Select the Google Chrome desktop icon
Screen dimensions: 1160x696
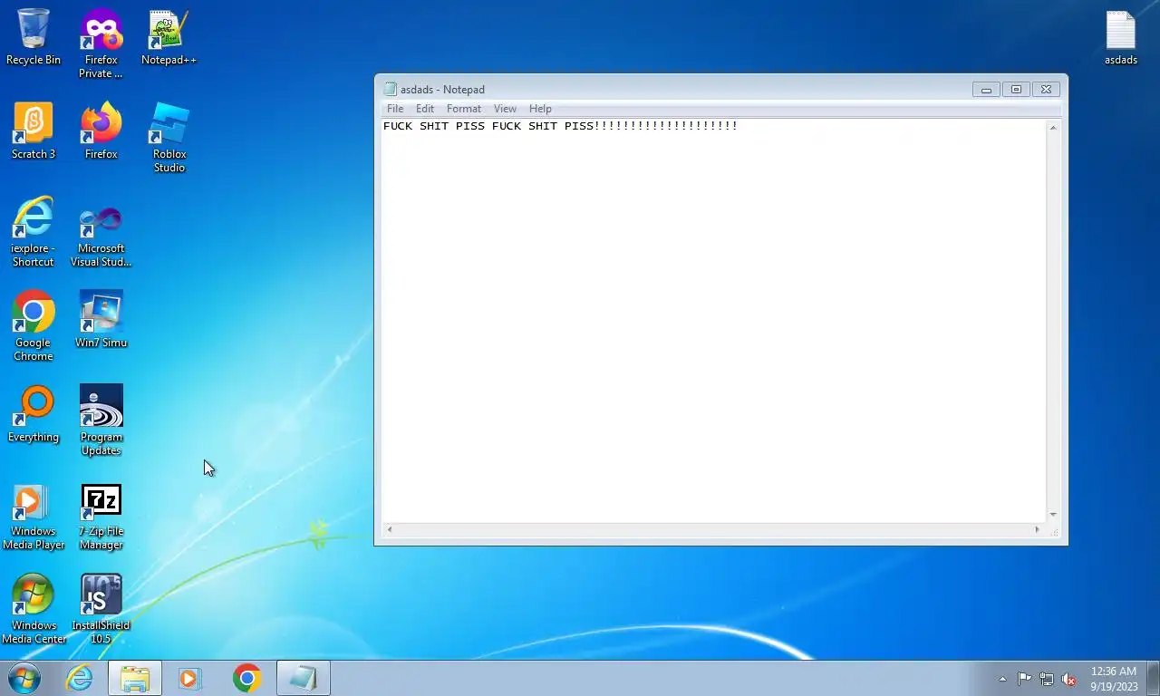(x=34, y=326)
